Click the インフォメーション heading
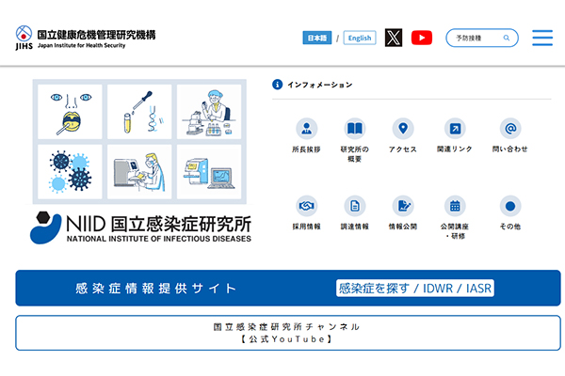 point(319,85)
